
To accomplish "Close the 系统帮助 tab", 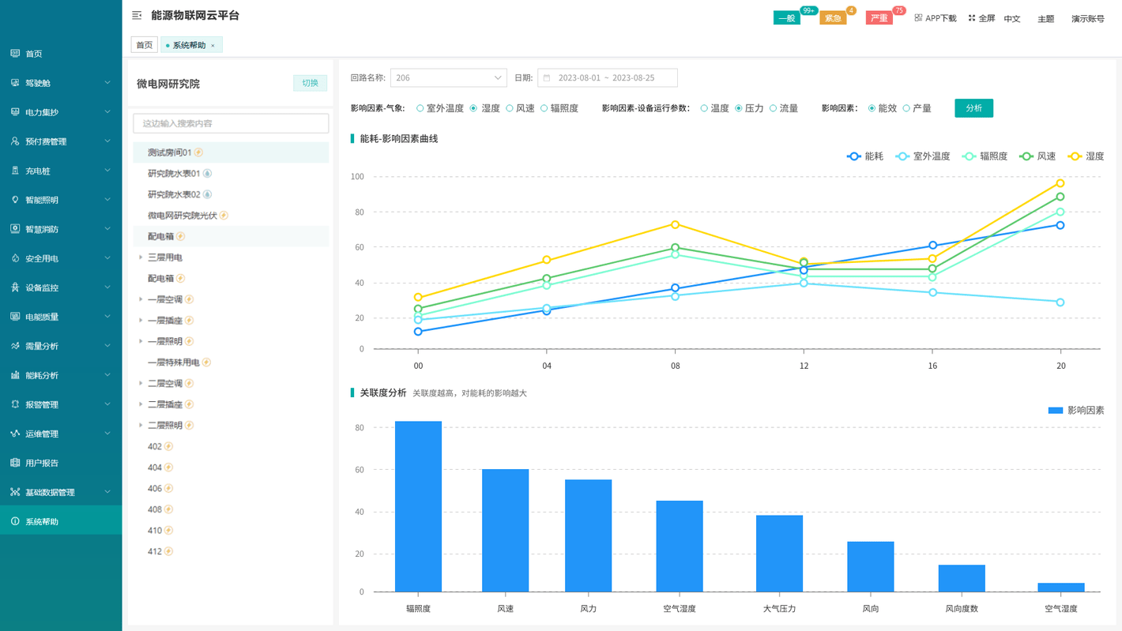I will pos(213,46).
